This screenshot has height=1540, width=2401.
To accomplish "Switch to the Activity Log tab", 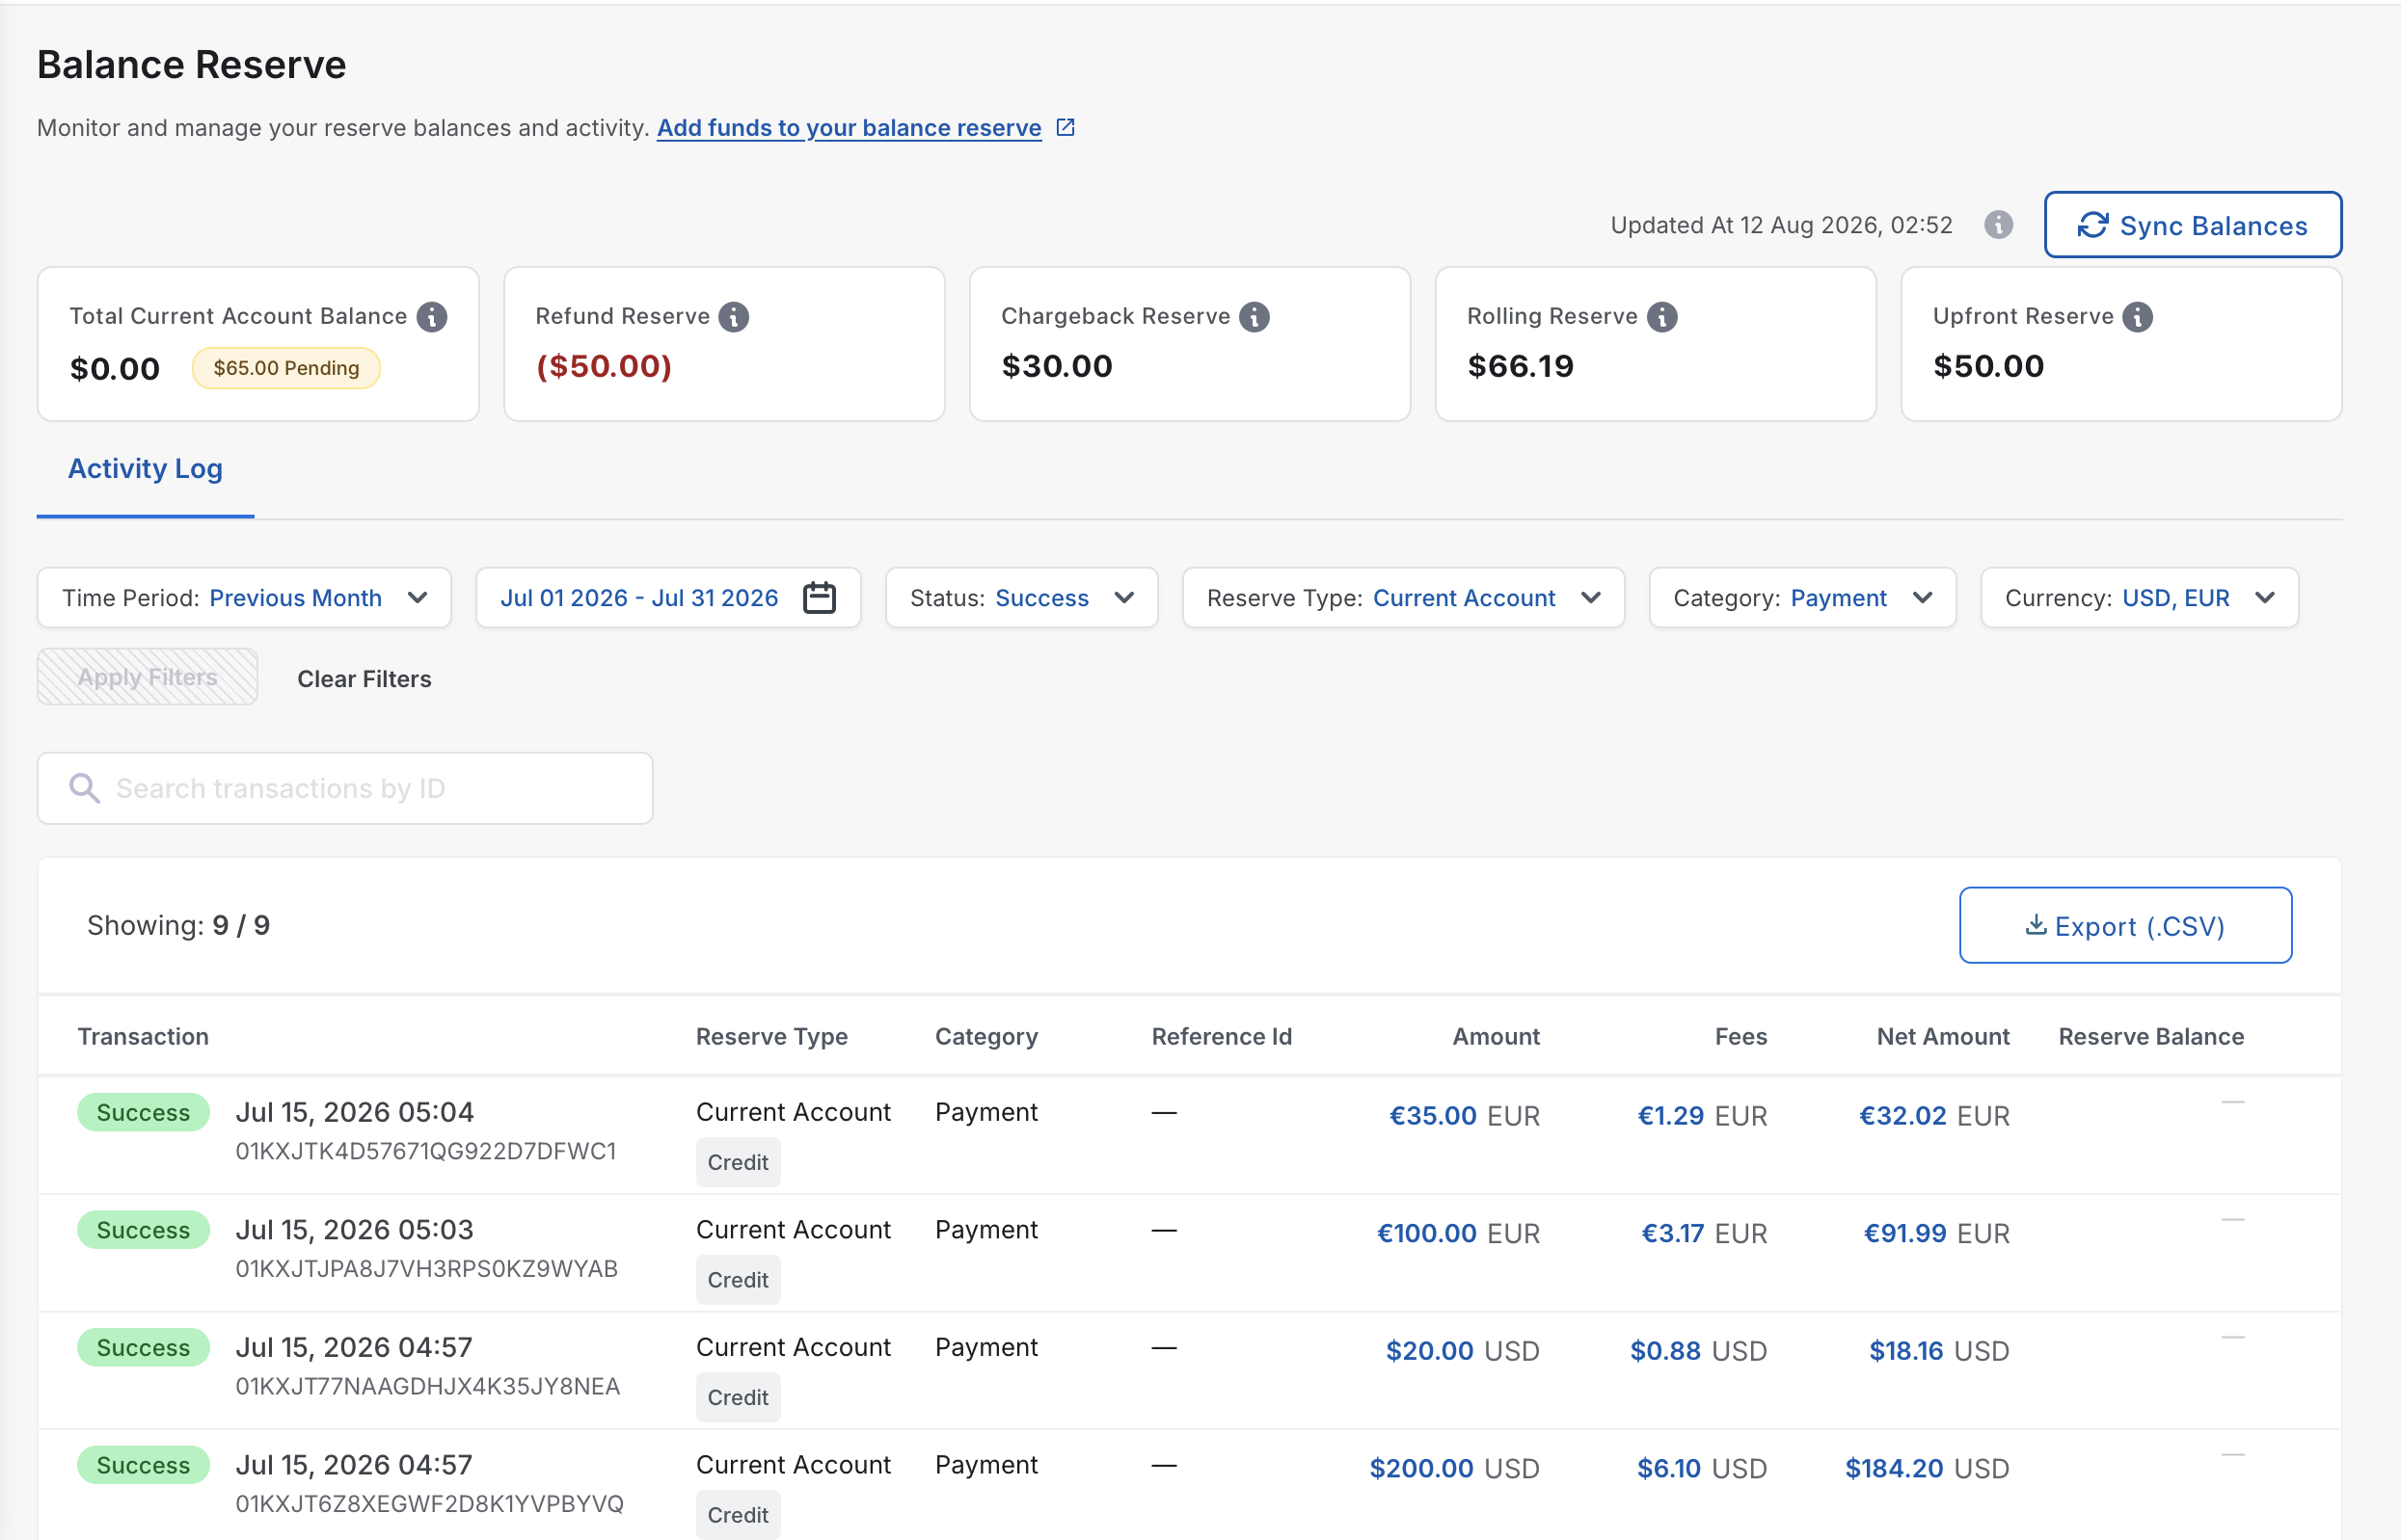I will (x=145, y=468).
